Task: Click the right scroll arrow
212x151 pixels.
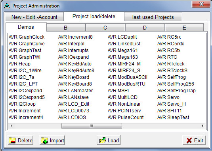Action: point(202,126)
